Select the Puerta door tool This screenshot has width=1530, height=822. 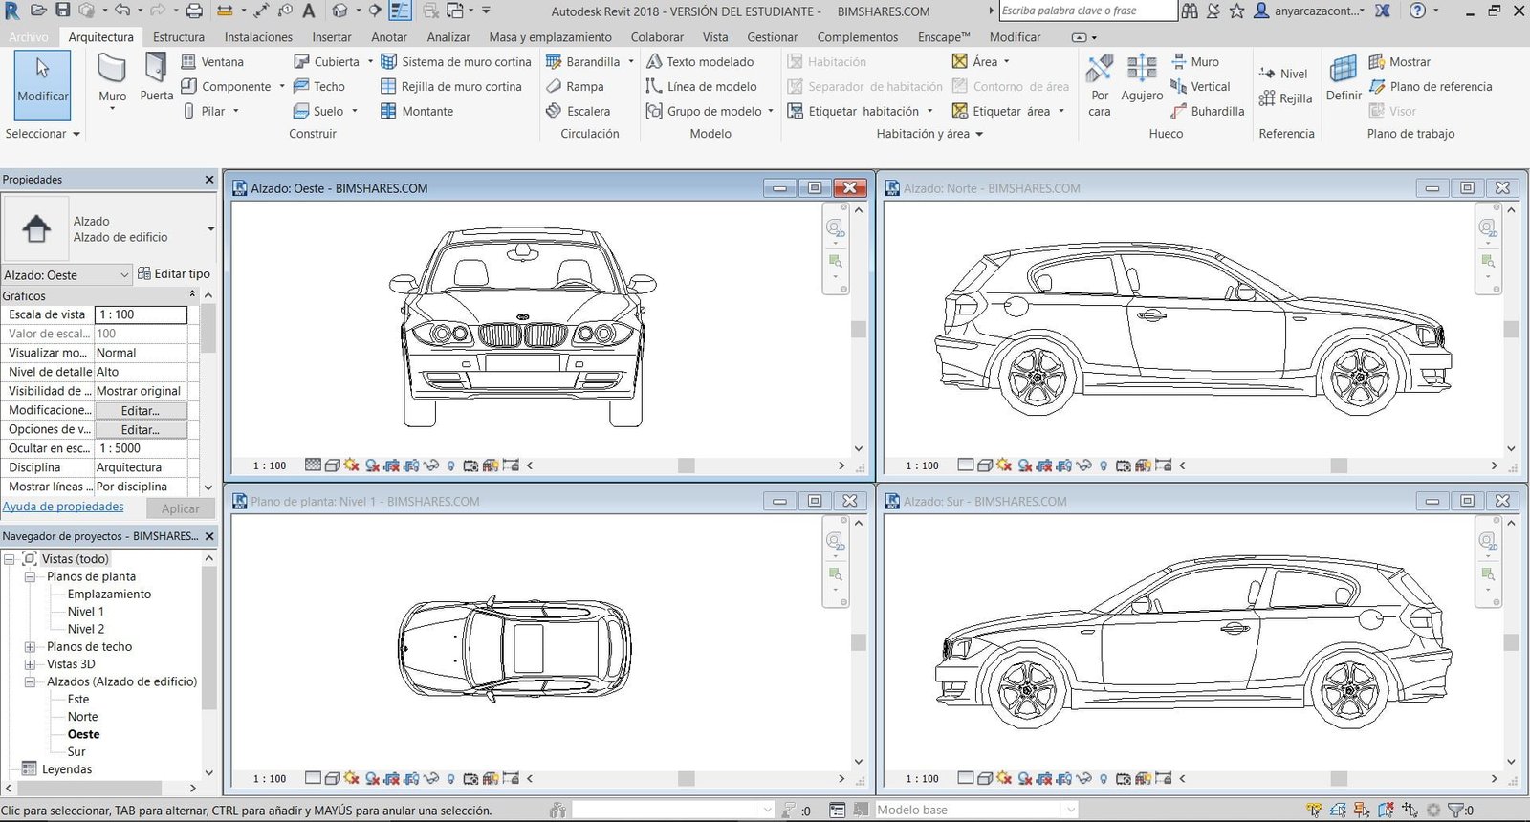[156, 78]
